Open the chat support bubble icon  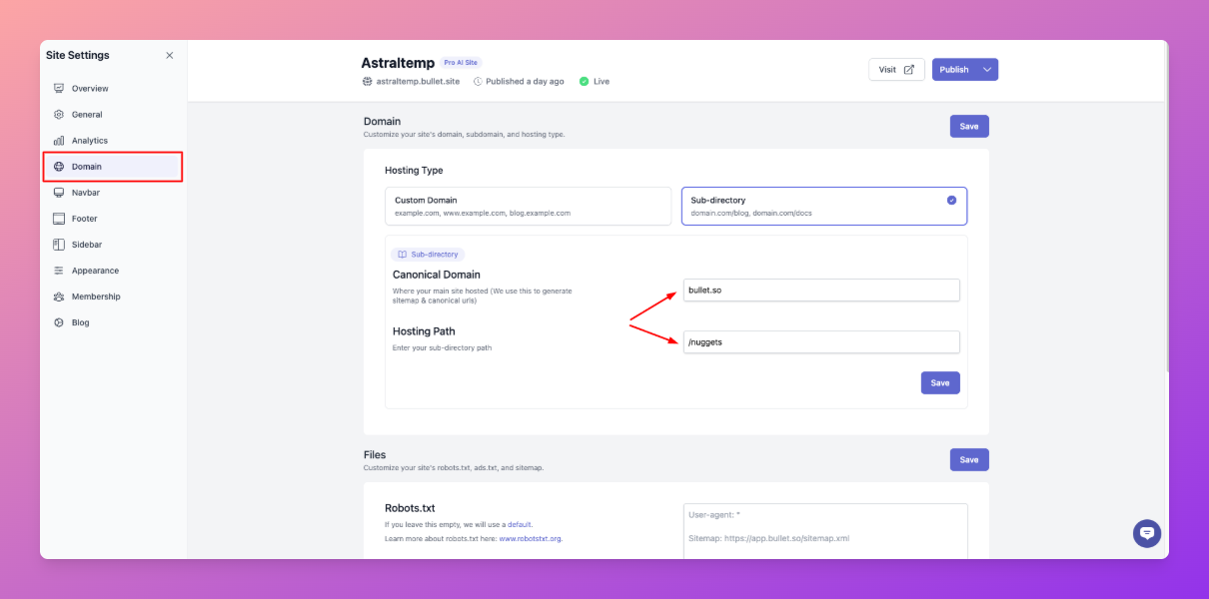click(1147, 533)
